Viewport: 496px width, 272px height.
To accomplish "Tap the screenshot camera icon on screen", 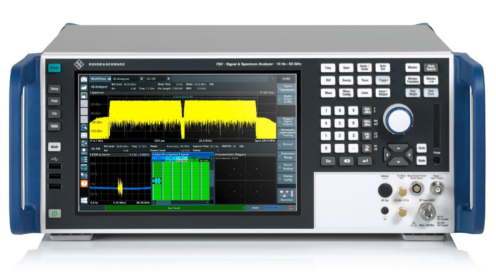I will (84, 79).
